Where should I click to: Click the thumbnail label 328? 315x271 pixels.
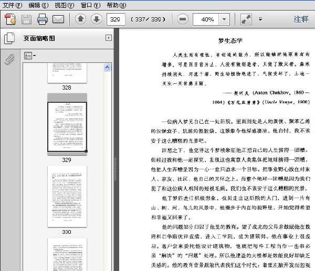click(x=67, y=88)
